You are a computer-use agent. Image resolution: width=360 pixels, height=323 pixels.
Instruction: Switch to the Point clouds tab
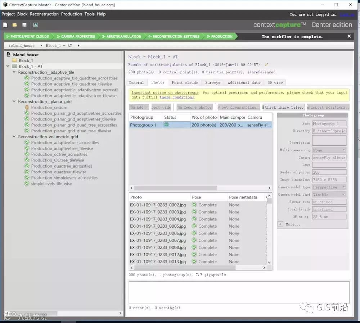pyautogui.click(x=185, y=83)
